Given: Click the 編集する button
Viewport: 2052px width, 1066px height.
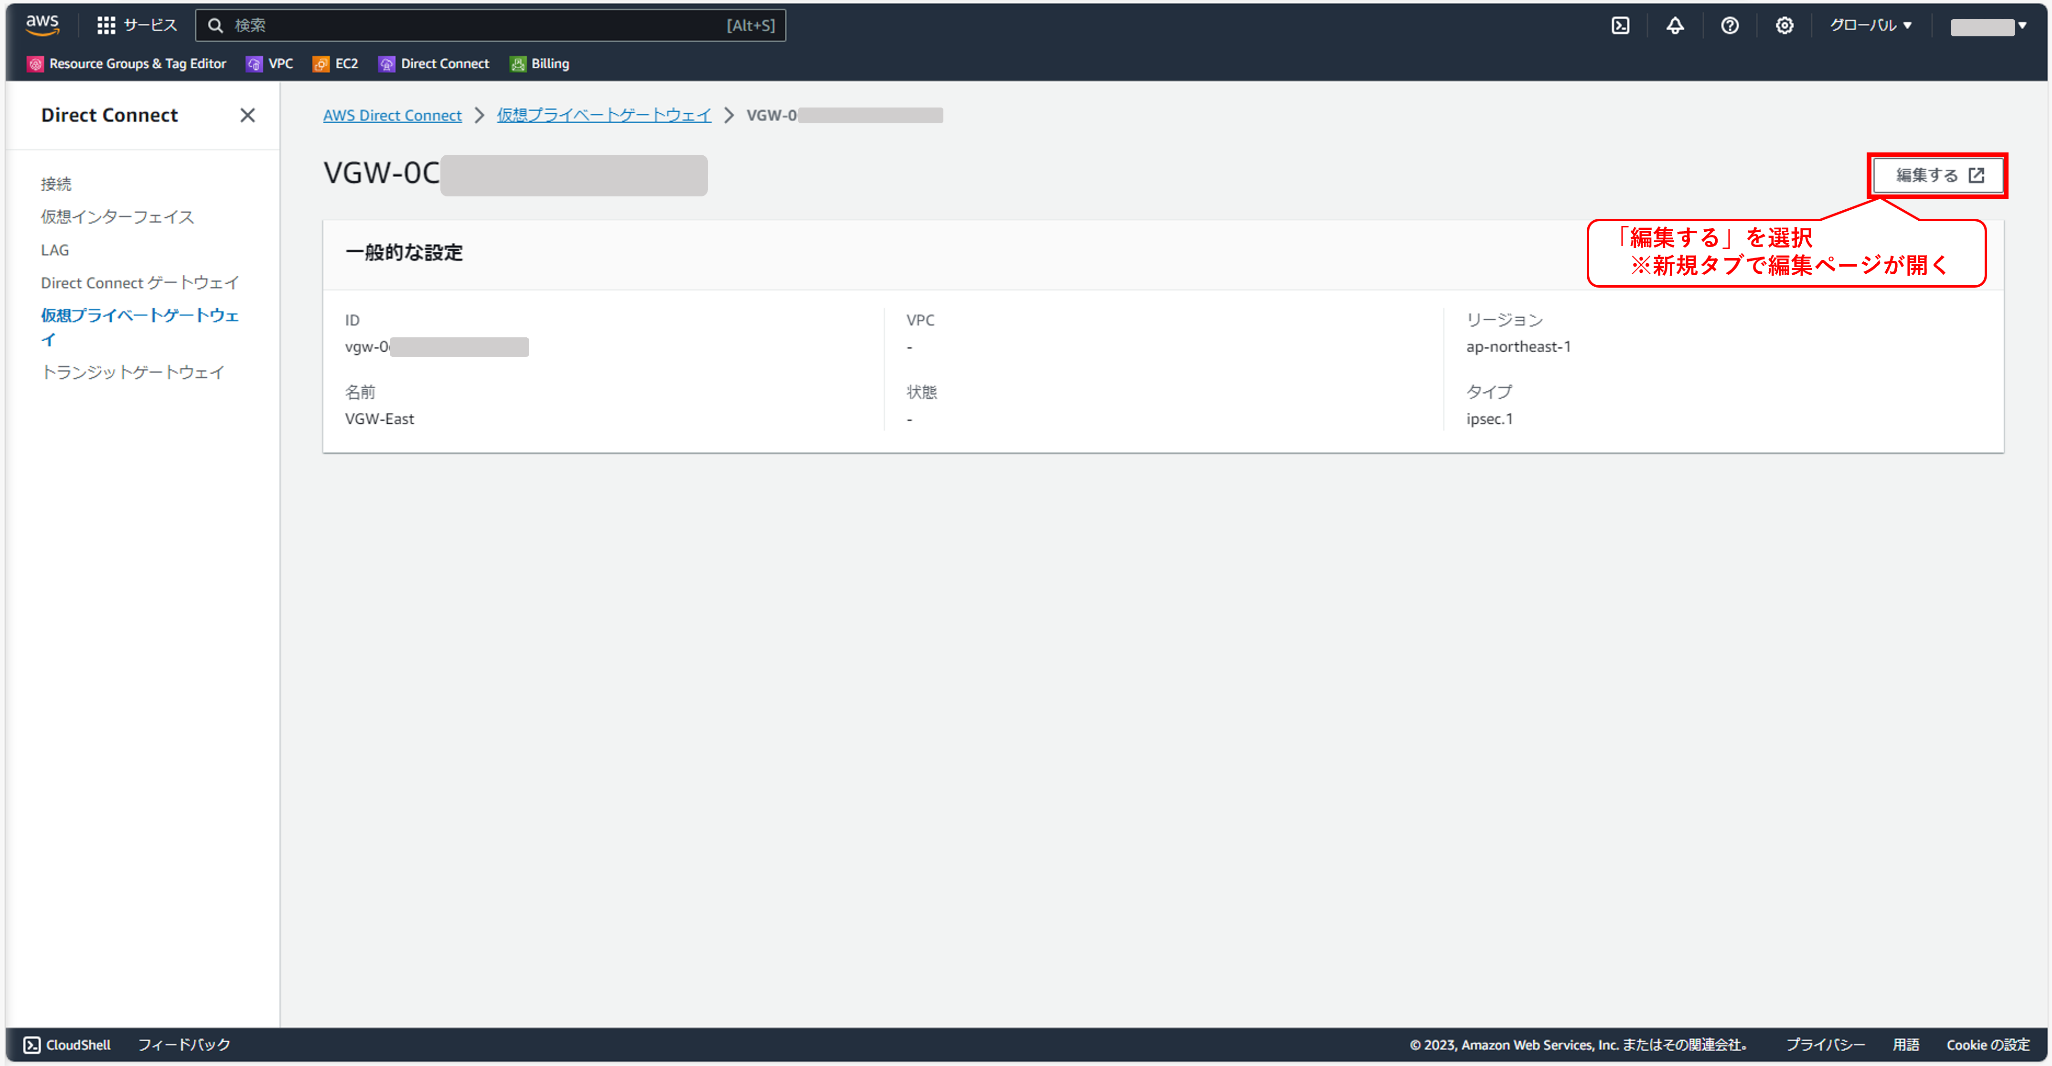Looking at the screenshot, I should pos(1937,175).
